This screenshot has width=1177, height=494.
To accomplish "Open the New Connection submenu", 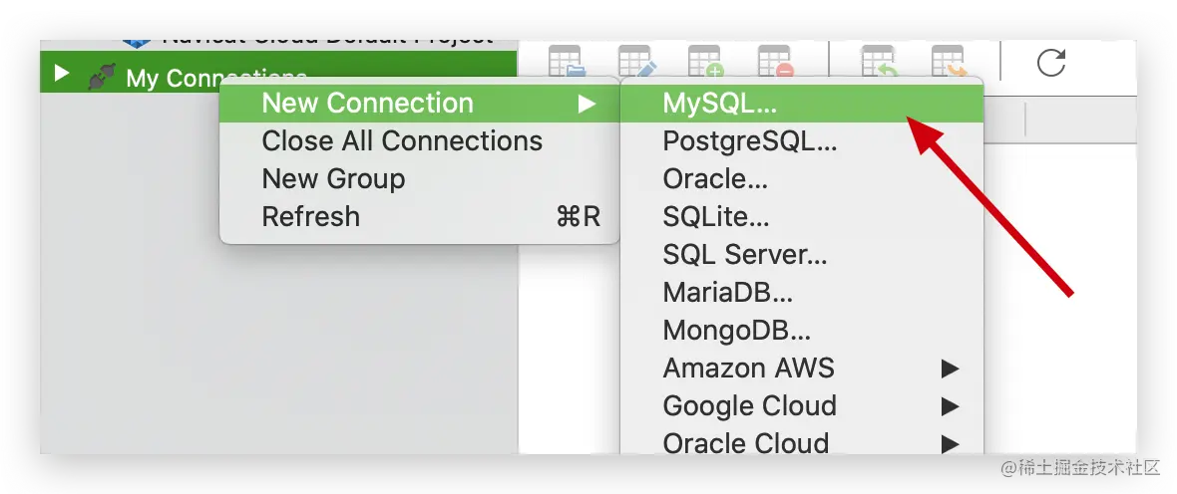I will pyautogui.click(x=420, y=104).
